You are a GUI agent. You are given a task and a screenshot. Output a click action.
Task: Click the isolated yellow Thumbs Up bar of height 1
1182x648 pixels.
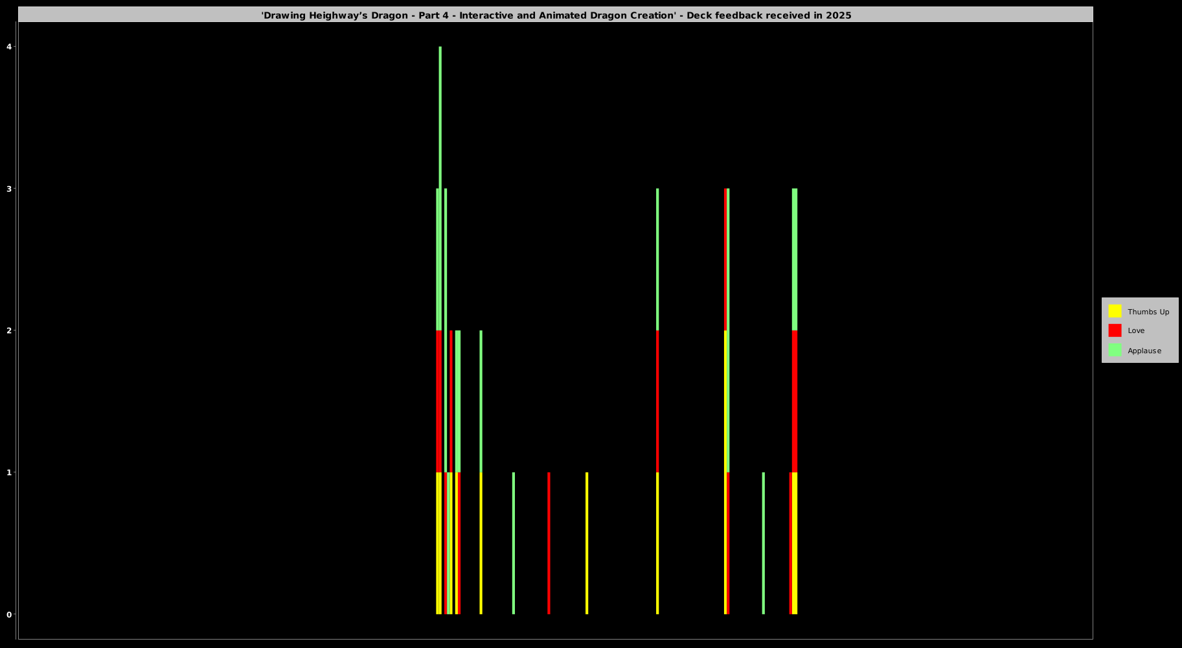point(587,543)
